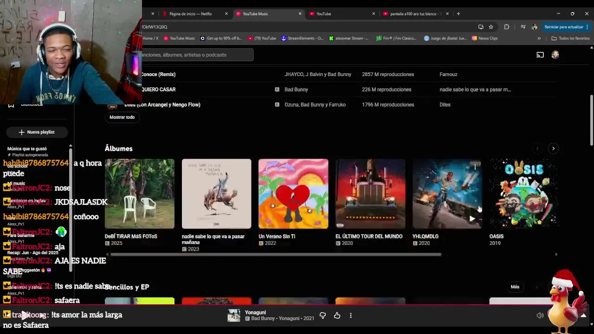Image resolution: width=594 pixels, height=334 pixels.
Task: Click the album title Un Verano Sin Ti
Action: pos(277,237)
